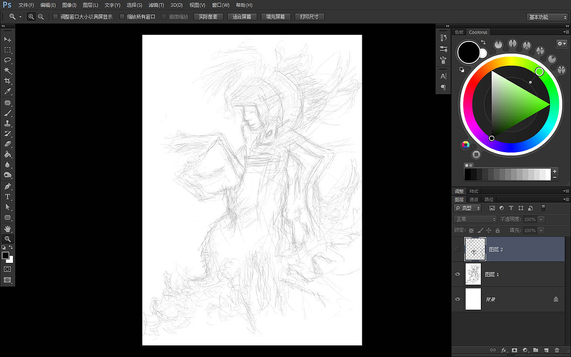Viewport: 571px width, 357px height.
Task: Show 图层 2 by clicking its visibility box
Action: tap(457, 249)
